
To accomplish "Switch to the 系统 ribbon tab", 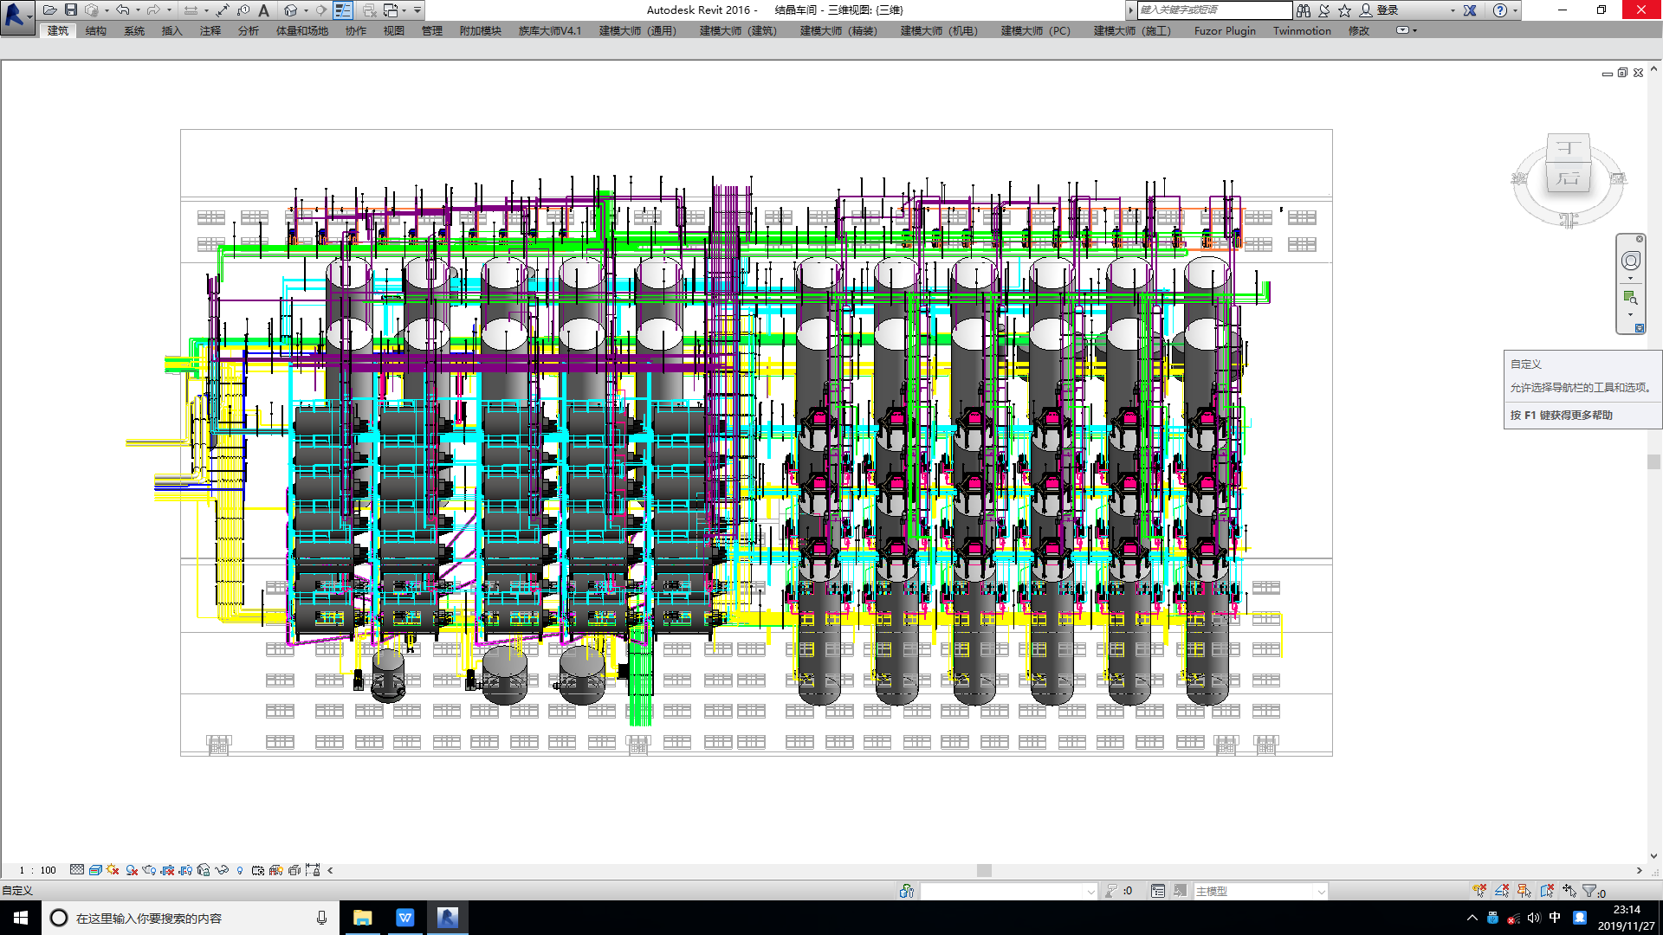I will point(134,30).
